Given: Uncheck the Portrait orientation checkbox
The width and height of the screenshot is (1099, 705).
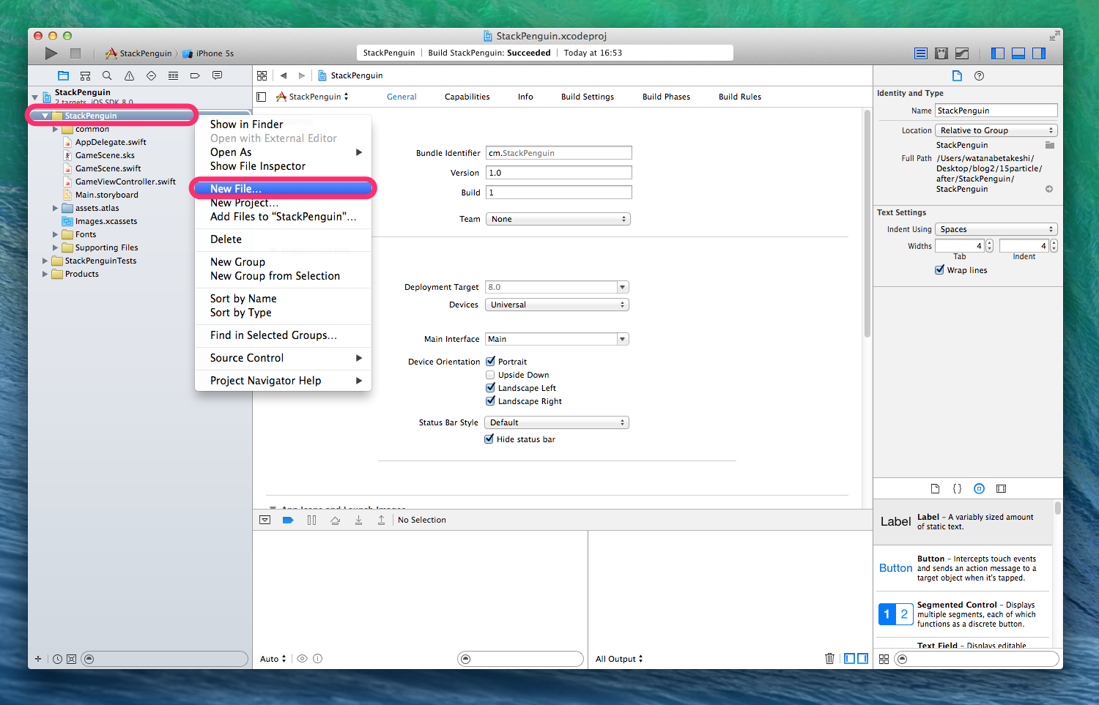Looking at the screenshot, I should click(490, 362).
